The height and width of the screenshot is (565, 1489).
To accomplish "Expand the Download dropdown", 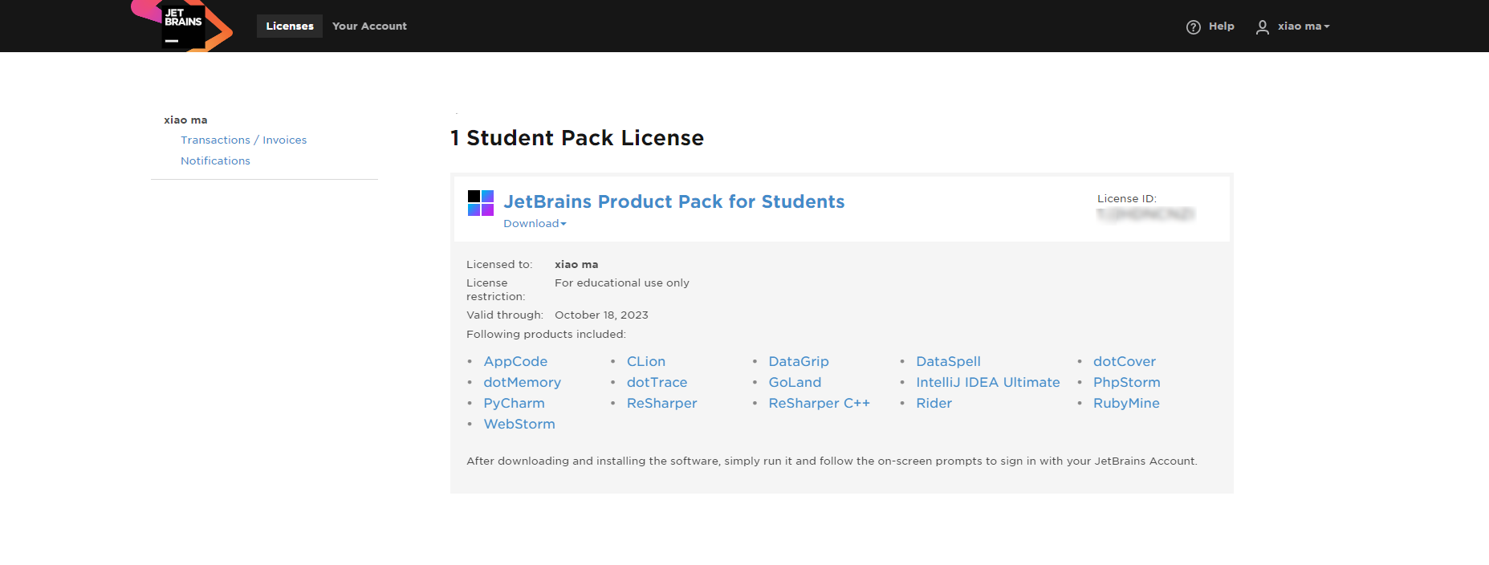I will (x=535, y=223).
